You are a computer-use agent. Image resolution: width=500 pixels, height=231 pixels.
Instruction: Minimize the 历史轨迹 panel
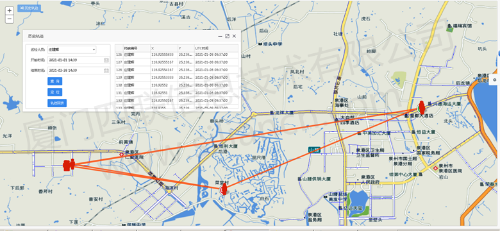pos(220,37)
